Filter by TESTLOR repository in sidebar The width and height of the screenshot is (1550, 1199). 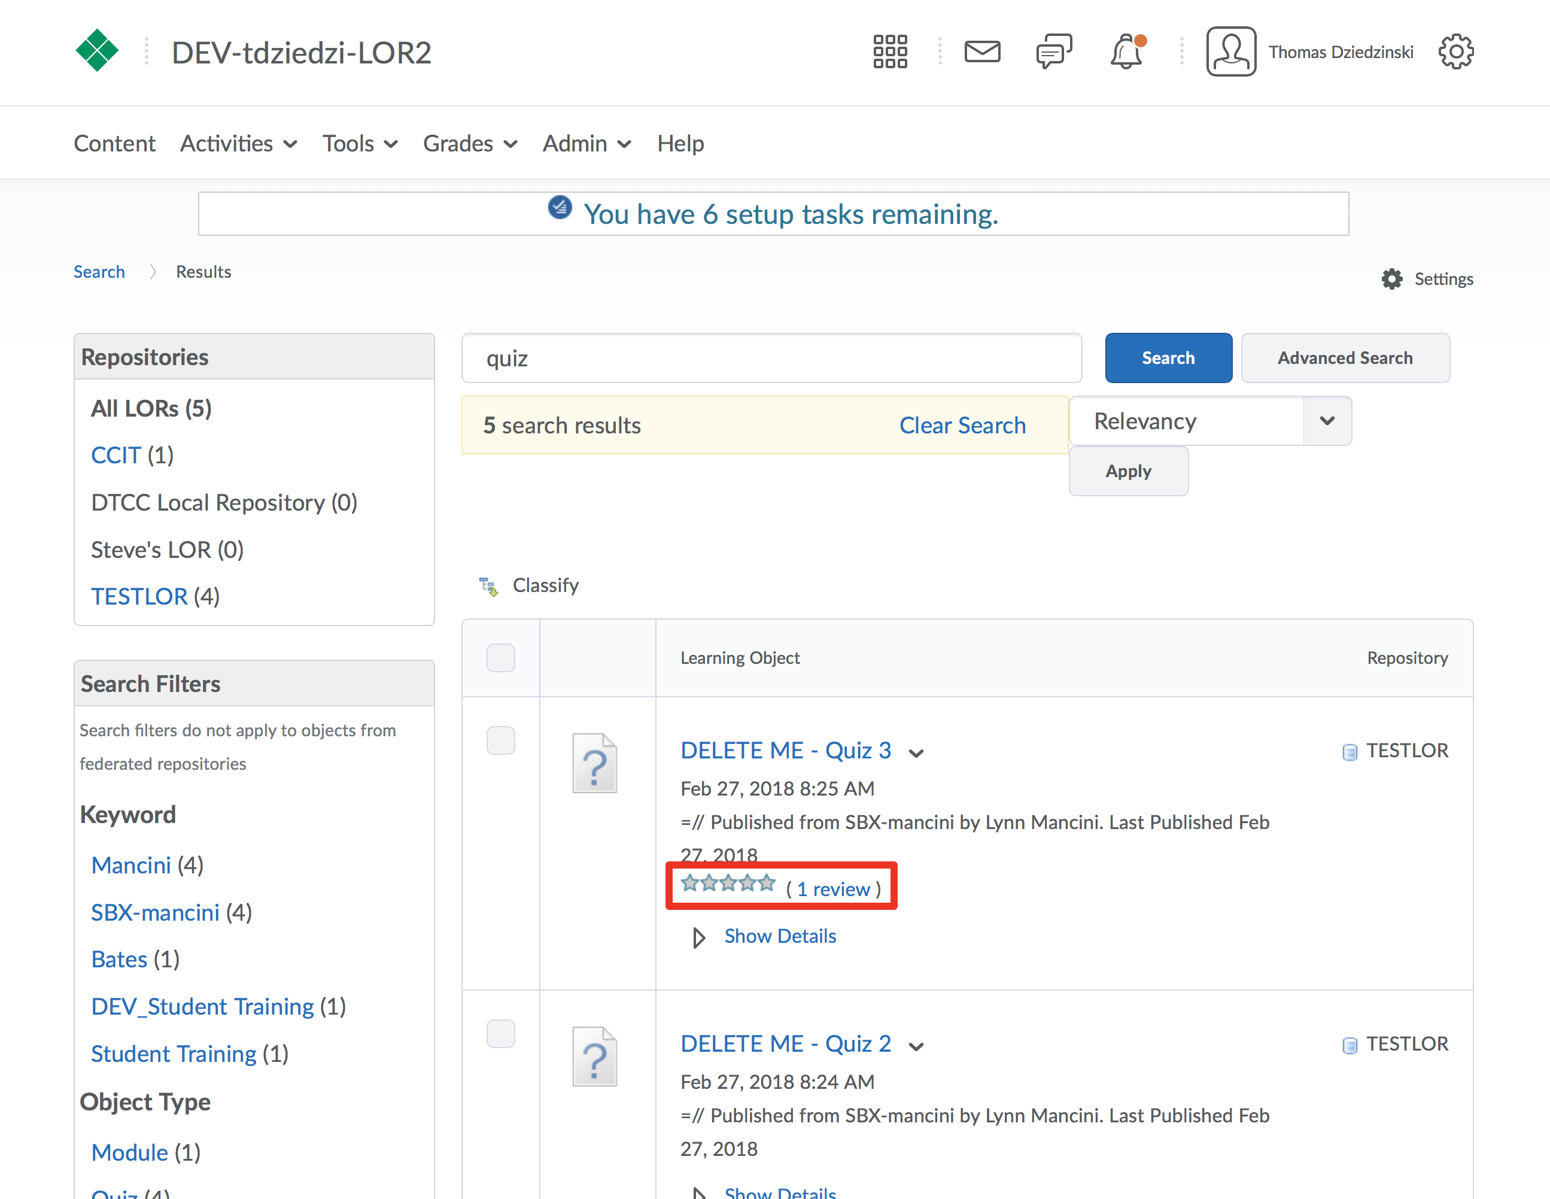139,597
